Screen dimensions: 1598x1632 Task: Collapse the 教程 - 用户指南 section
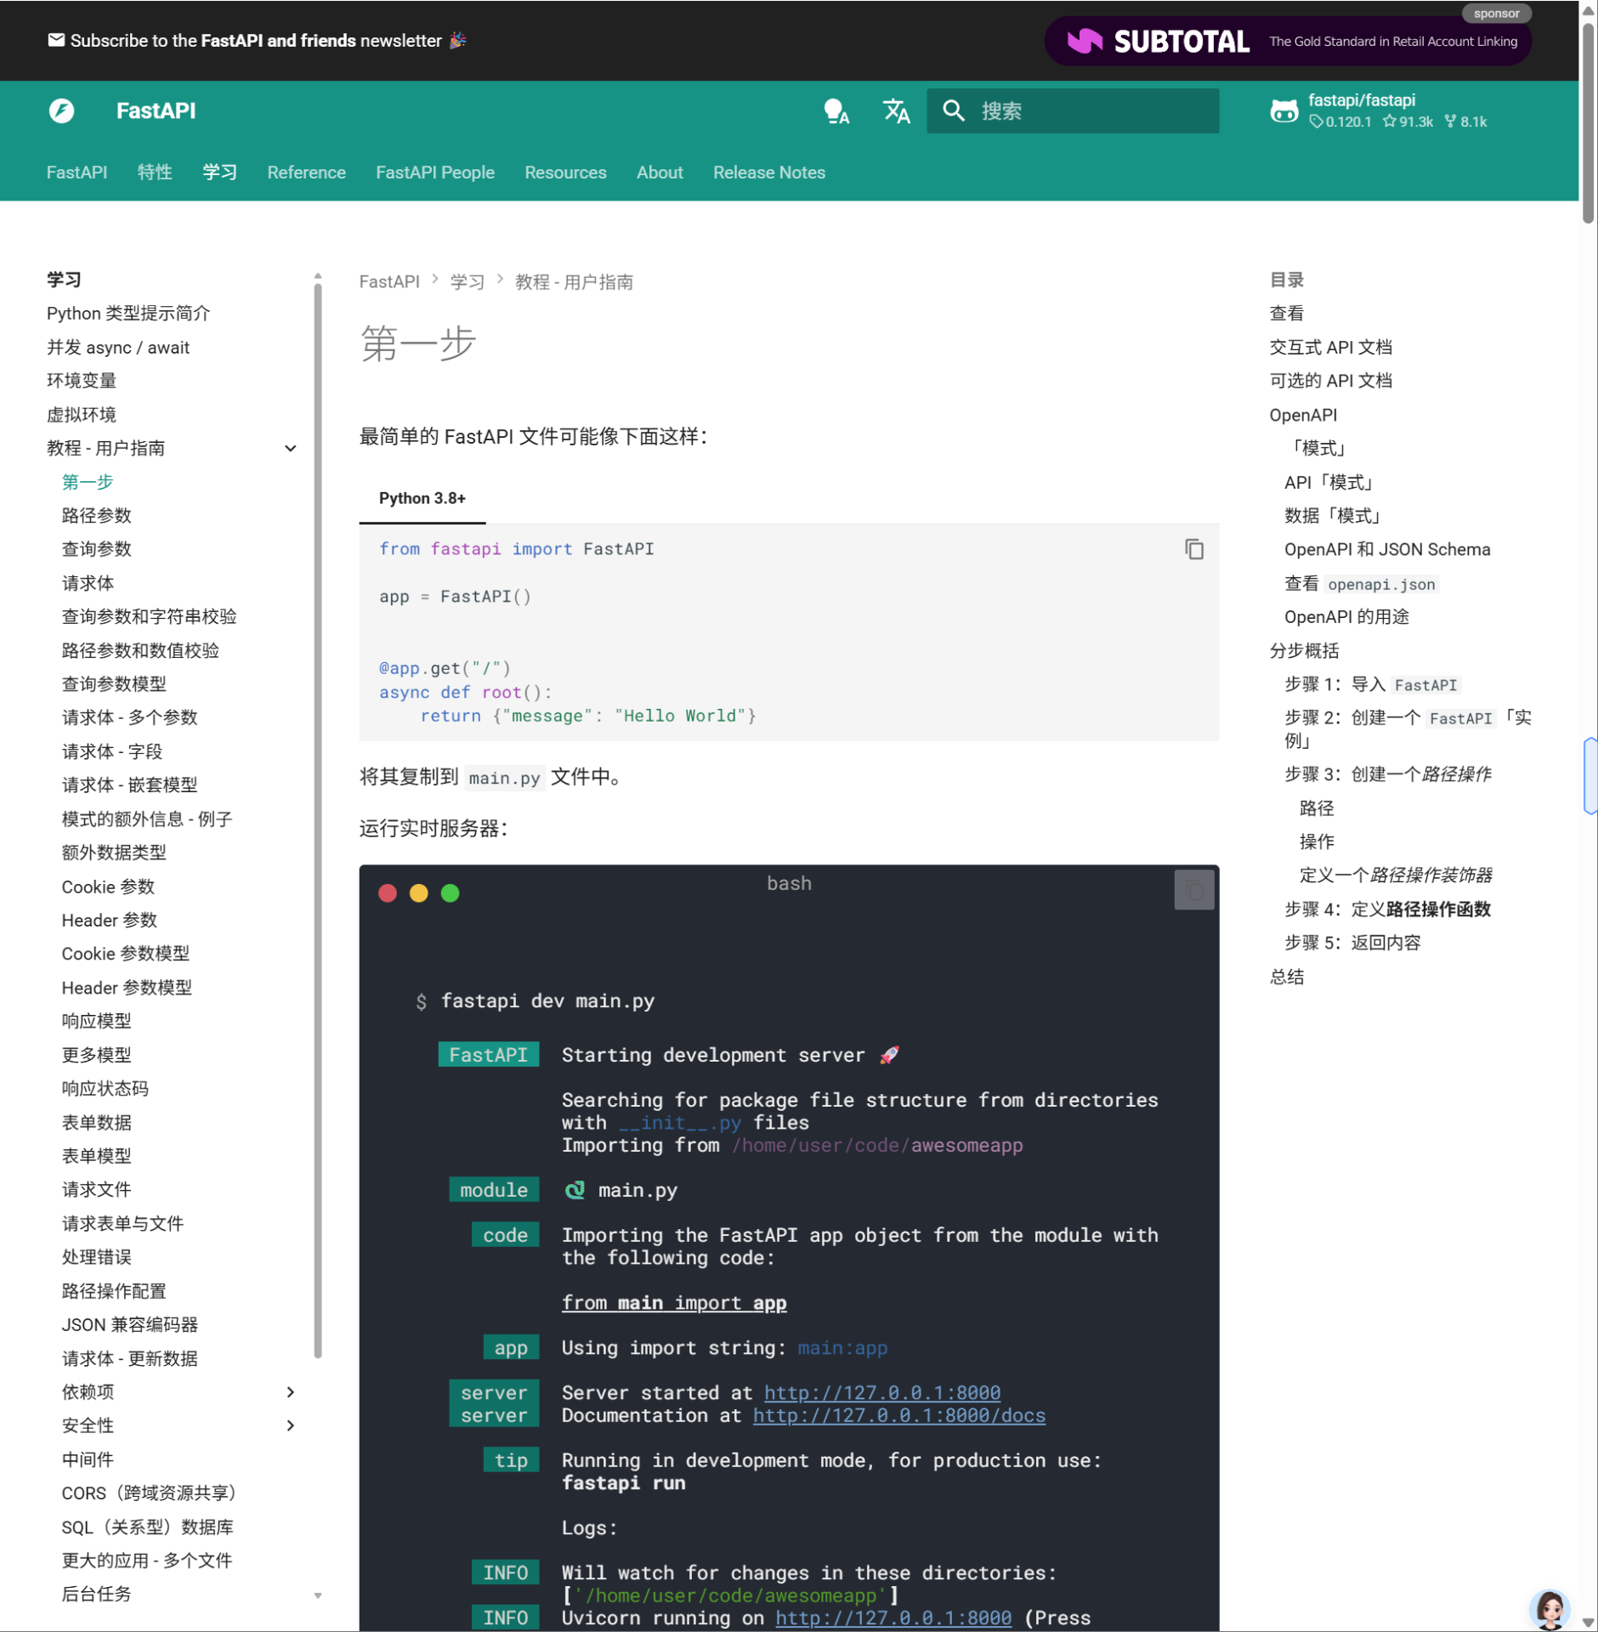pyautogui.click(x=291, y=449)
